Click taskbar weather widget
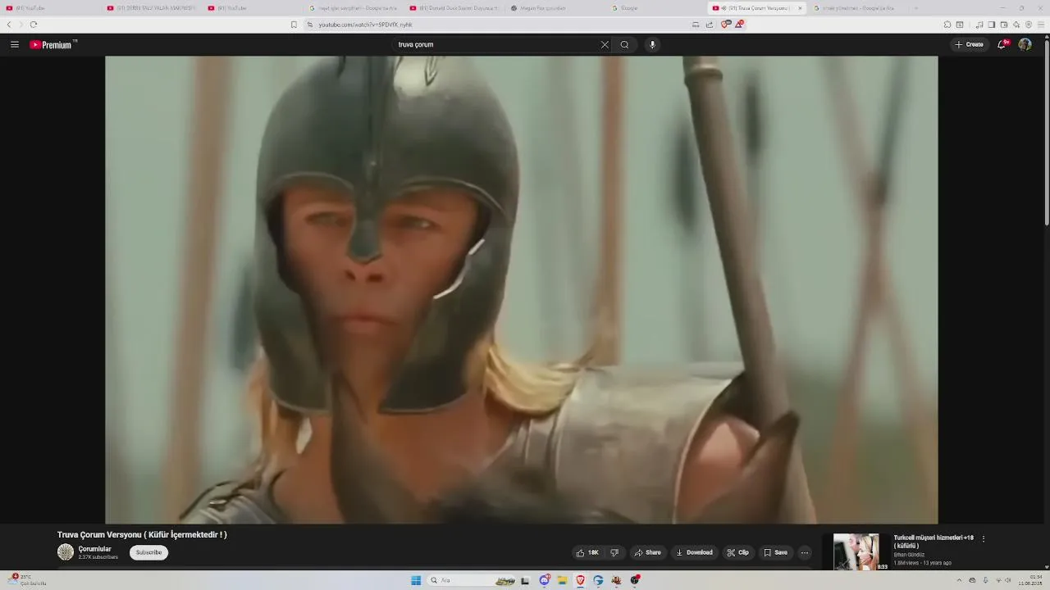This screenshot has height=590, width=1050. 27,580
